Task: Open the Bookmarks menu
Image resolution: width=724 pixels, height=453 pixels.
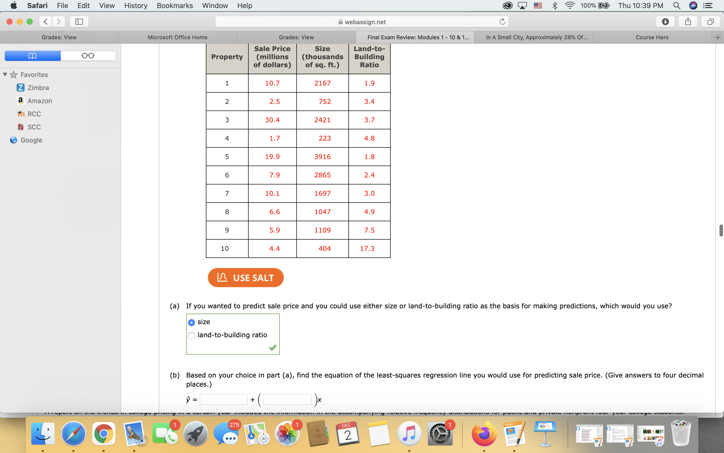Action: click(x=175, y=5)
